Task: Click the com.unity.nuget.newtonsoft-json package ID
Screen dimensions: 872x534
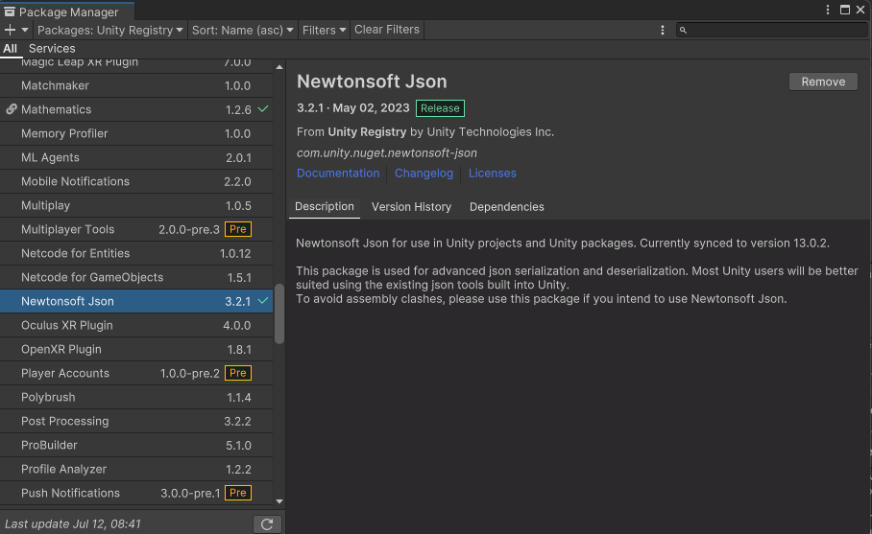Action: point(386,152)
